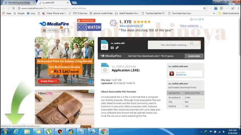Click the taskbar clock showing 6:45 AM

233,132
